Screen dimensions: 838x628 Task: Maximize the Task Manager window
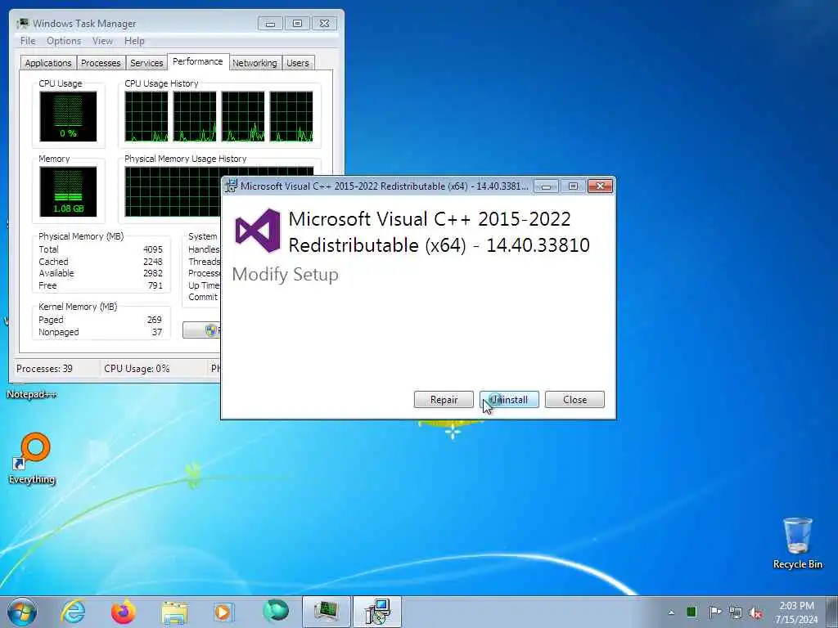click(297, 24)
